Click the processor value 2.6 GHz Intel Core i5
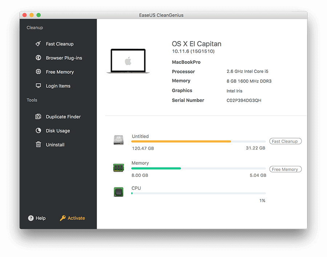Screen dimensions: 327x257 (247, 71)
